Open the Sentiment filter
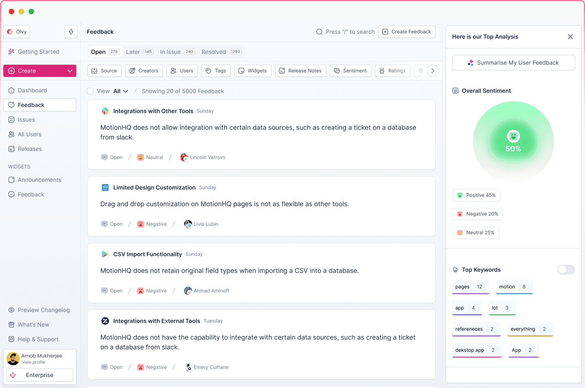The width and height of the screenshot is (585, 388). coord(351,71)
